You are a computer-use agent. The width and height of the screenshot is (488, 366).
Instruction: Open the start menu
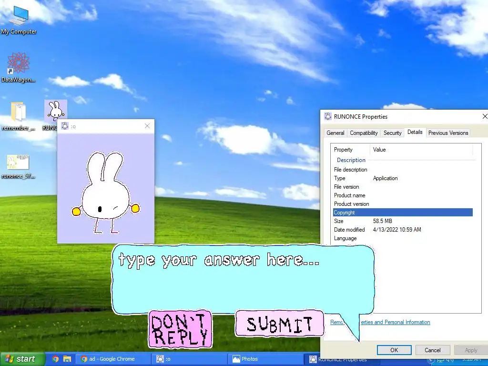click(x=22, y=359)
